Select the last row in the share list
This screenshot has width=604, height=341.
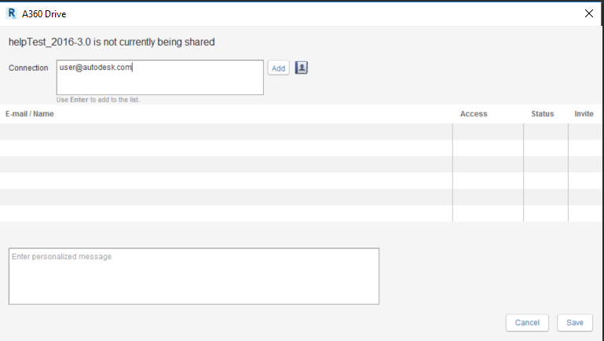coord(226,213)
